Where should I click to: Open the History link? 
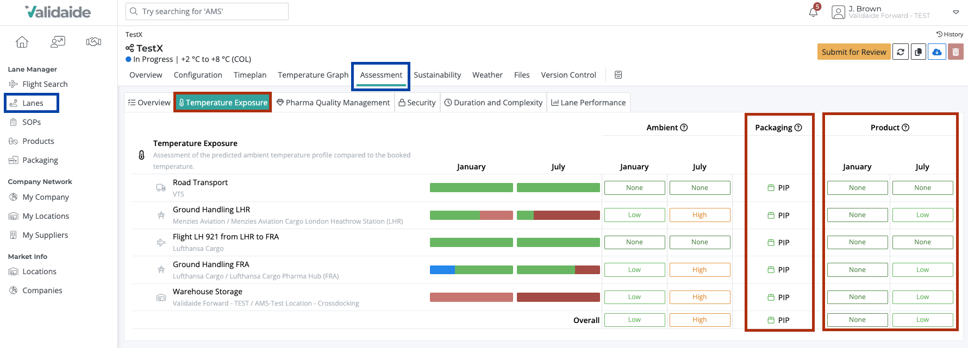[x=950, y=34]
